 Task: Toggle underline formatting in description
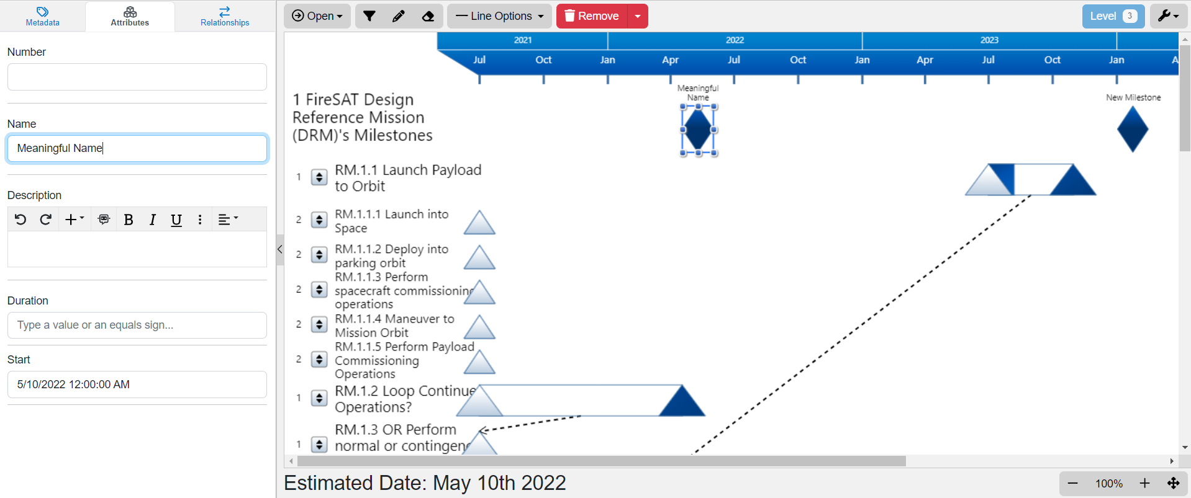pos(176,220)
